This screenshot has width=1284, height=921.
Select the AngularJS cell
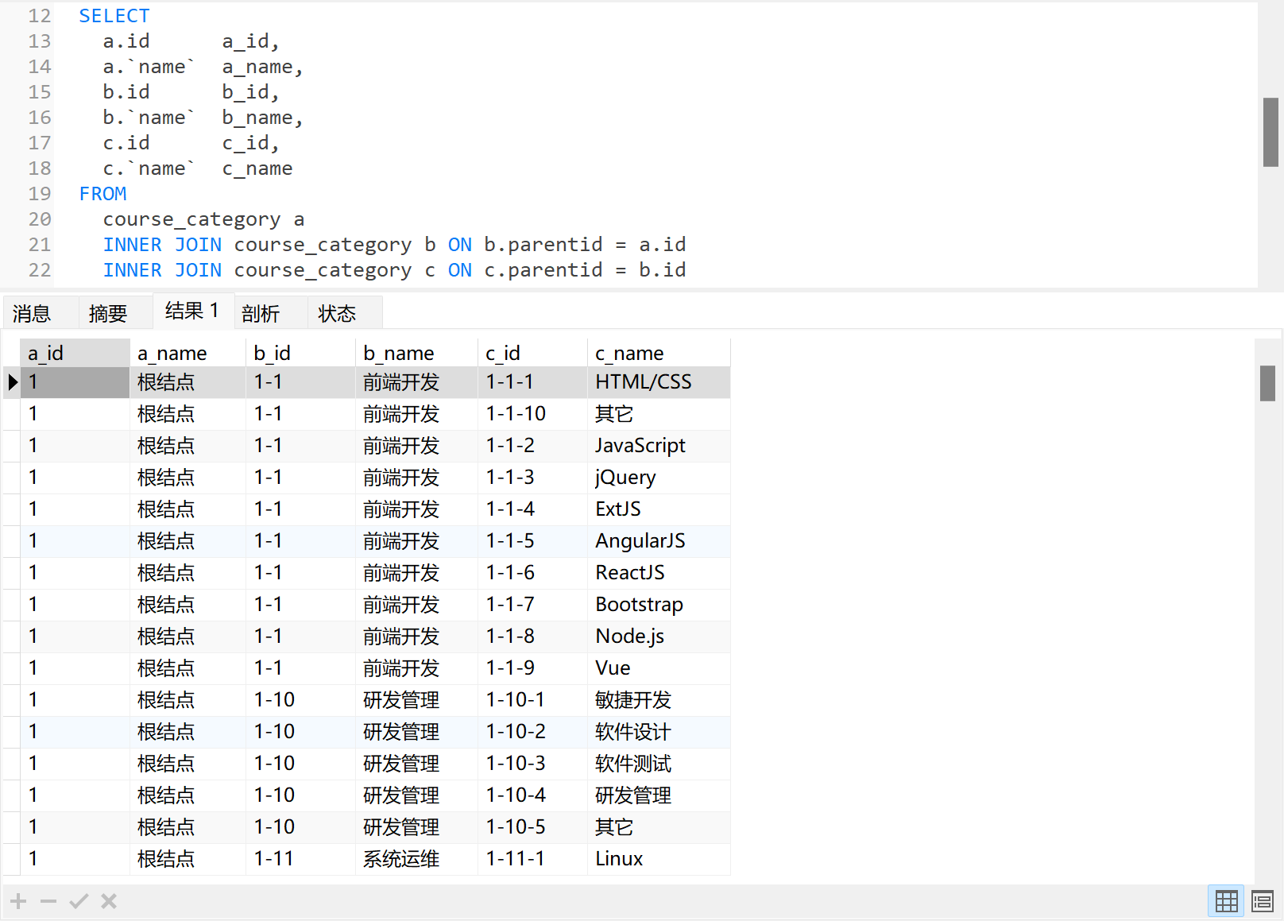click(x=659, y=541)
